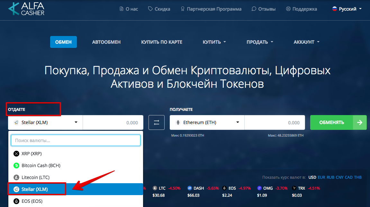This screenshot has height=207, width=370.
Task: Click the DASH price $66.03
Action: (193, 195)
